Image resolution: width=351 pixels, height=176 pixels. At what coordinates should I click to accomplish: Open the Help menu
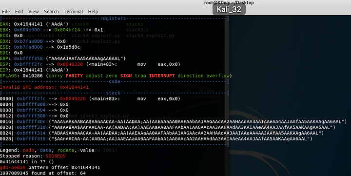coord(93,11)
